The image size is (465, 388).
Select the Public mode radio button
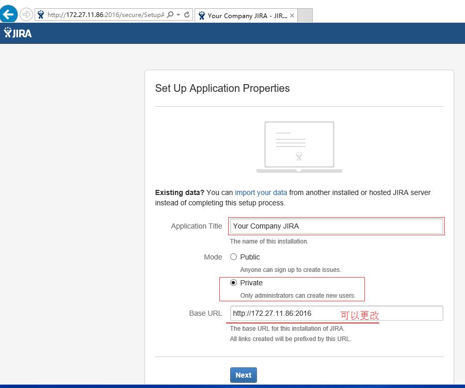click(x=234, y=257)
